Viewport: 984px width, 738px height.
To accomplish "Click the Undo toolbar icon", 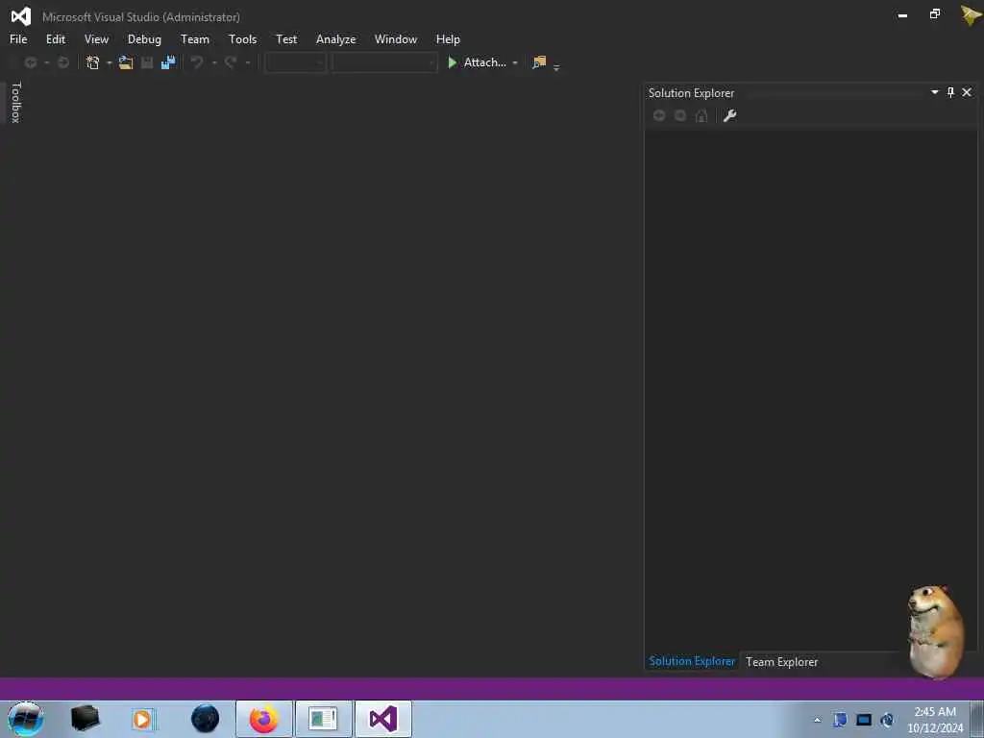I will click(196, 62).
